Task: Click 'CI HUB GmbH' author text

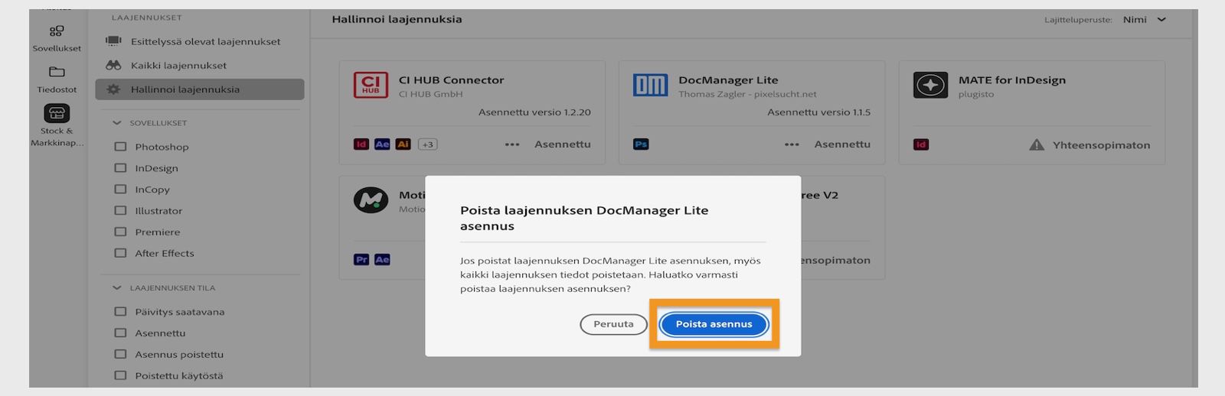Action: pos(431,95)
